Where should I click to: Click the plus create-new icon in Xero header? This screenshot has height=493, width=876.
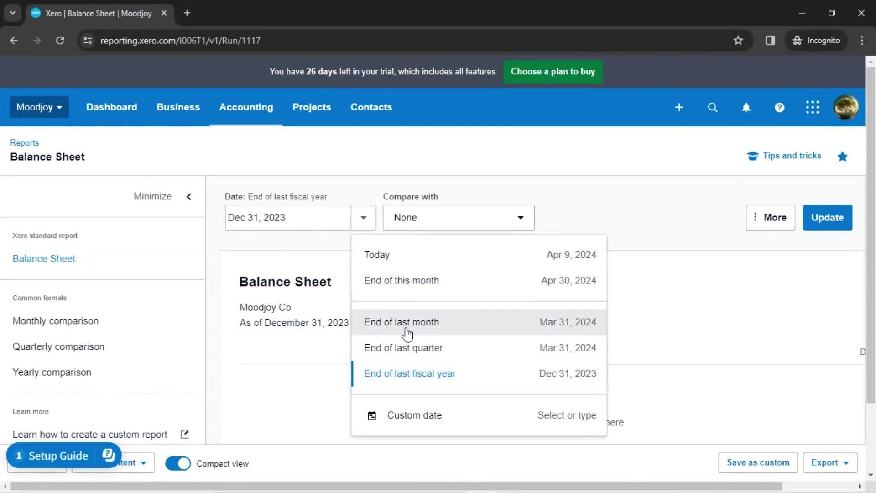click(x=679, y=107)
